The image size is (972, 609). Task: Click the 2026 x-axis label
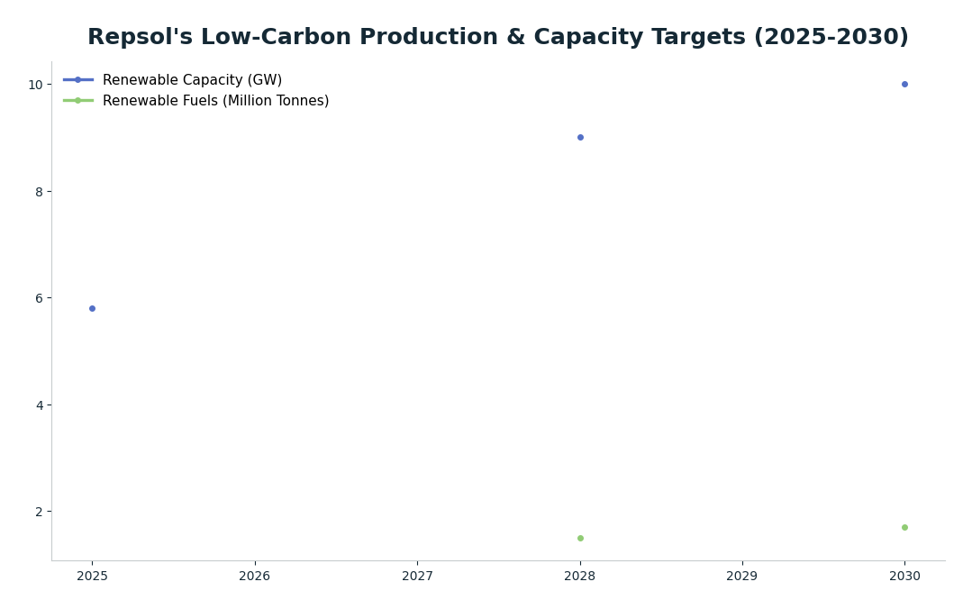(255, 577)
